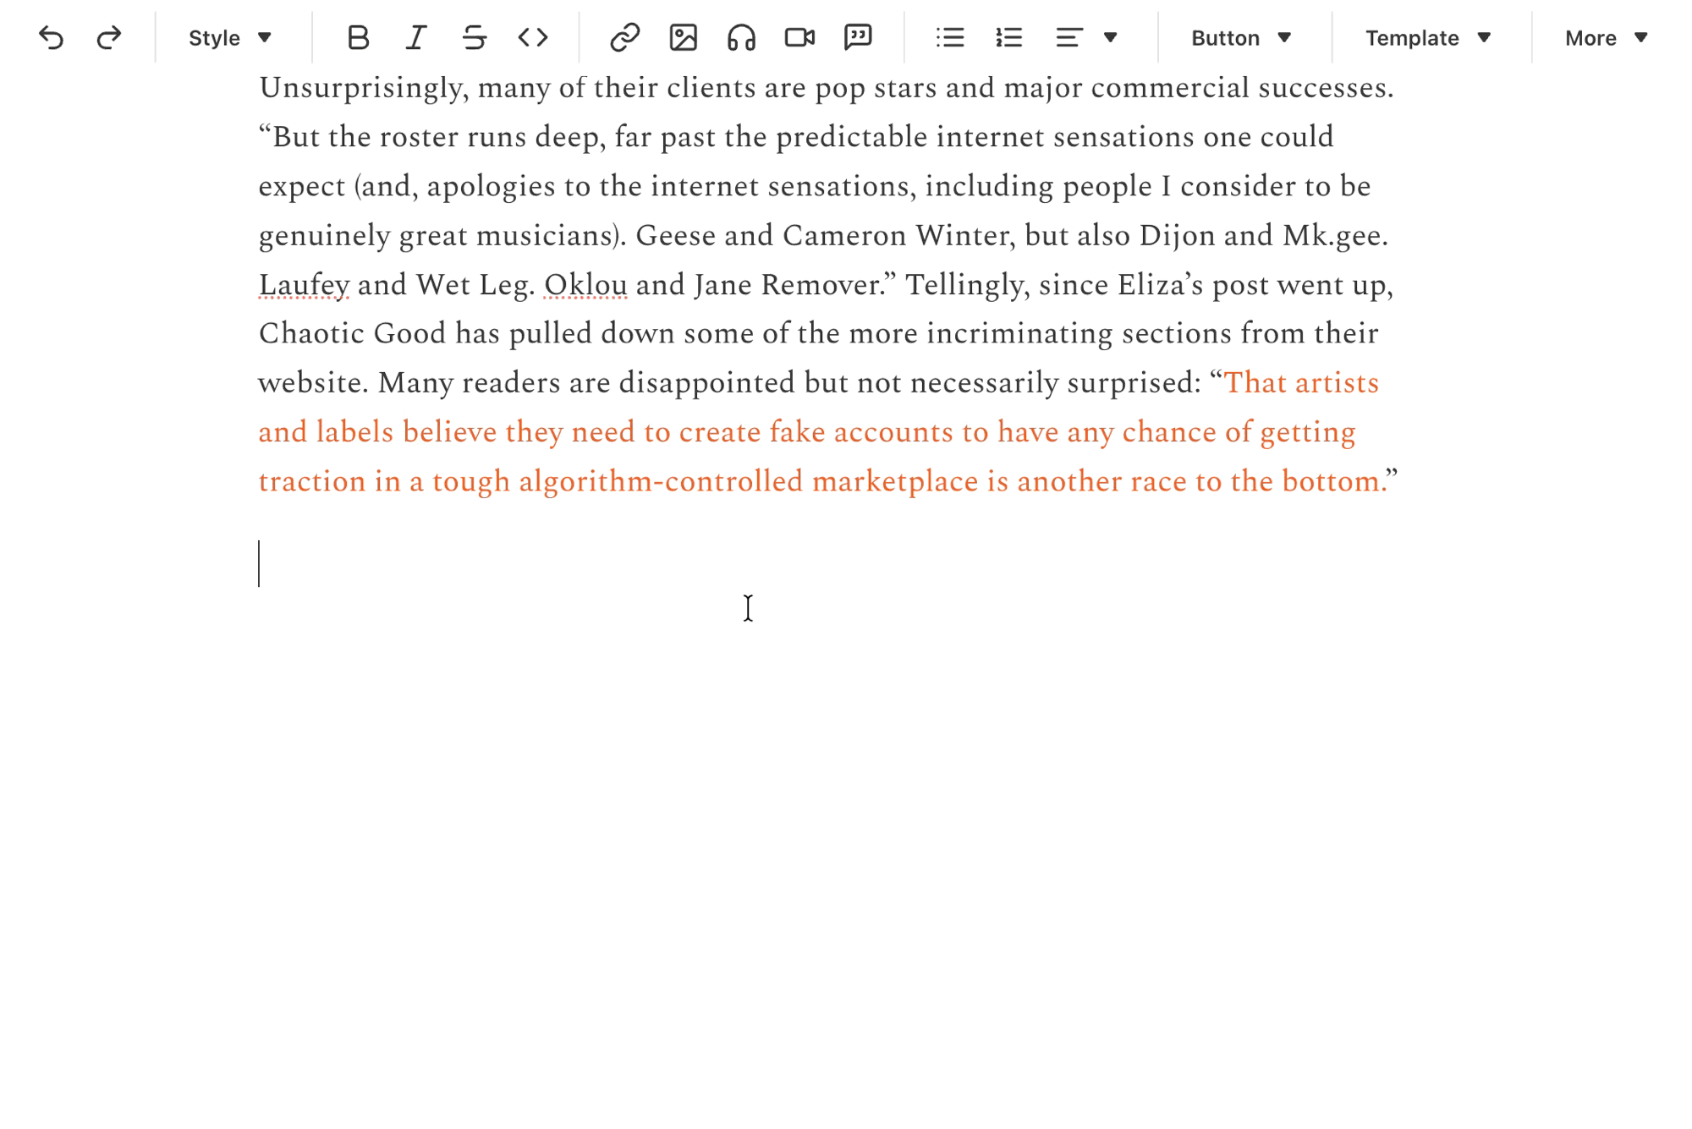1692x1129 pixels.
Task: Open the Button dropdown menu
Action: pyautogui.click(x=1240, y=38)
